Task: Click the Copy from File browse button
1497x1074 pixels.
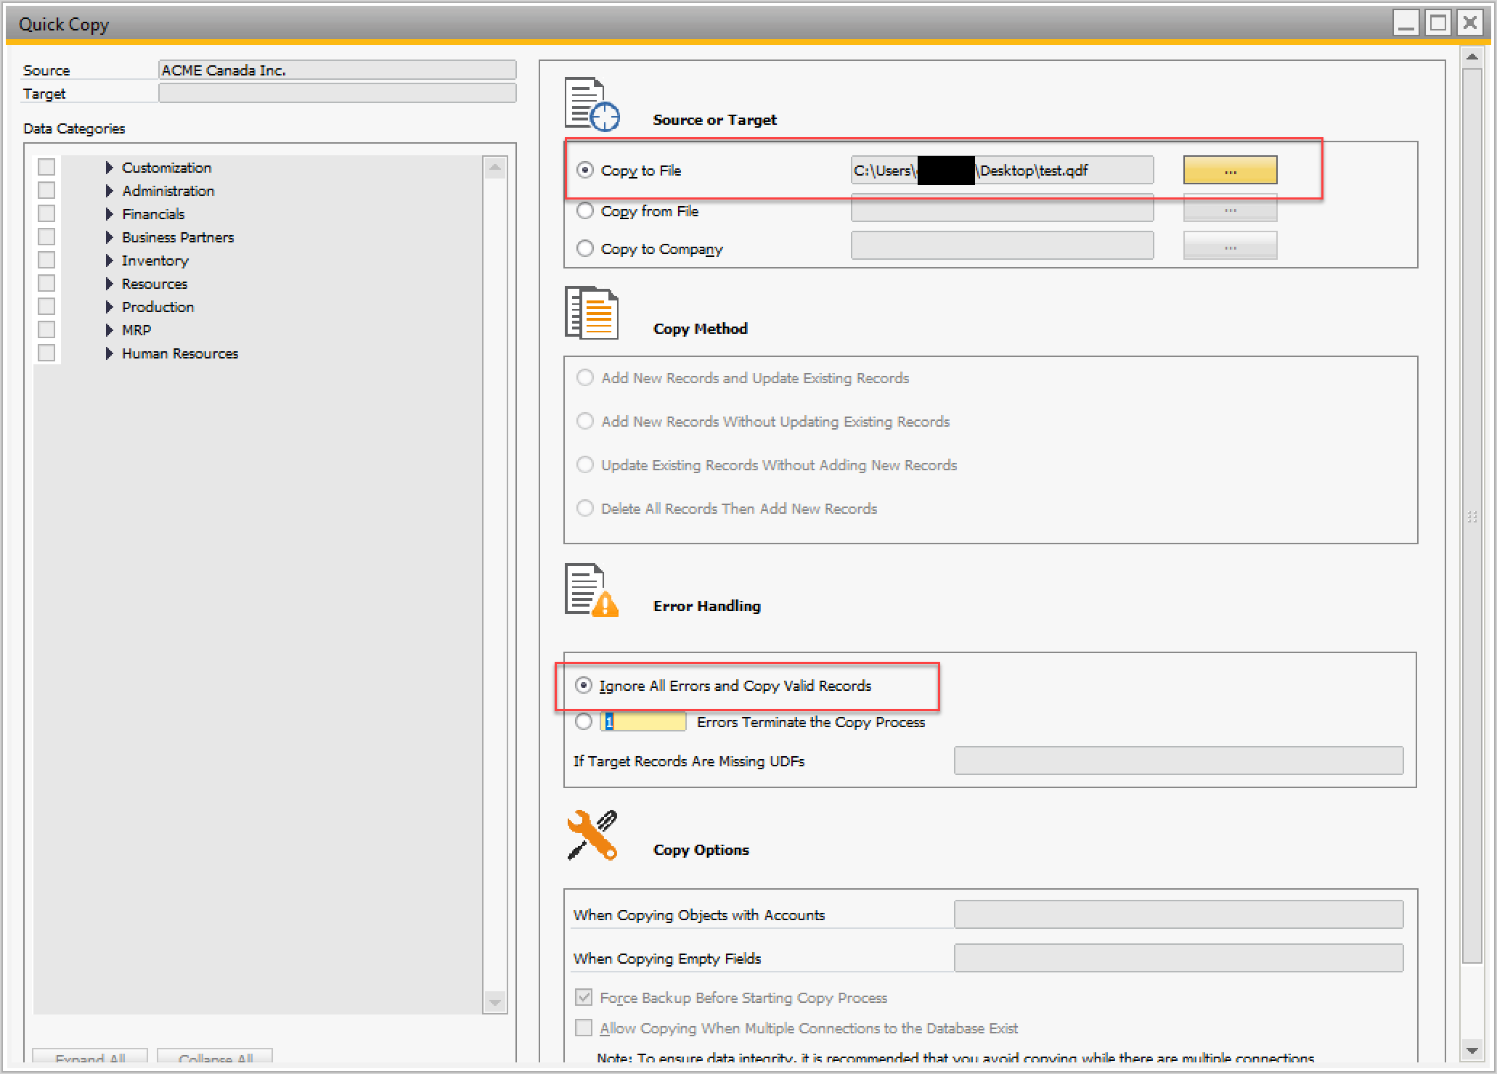Action: coord(1230,210)
